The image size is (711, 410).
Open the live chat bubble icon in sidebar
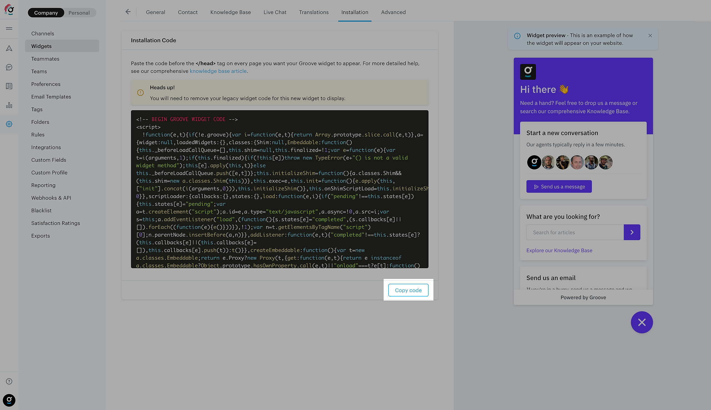pyautogui.click(x=9, y=67)
